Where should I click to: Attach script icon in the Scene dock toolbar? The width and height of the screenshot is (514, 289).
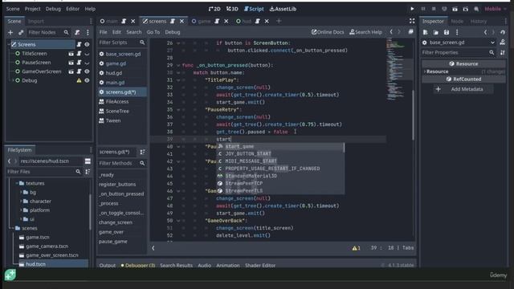coord(77,32)
